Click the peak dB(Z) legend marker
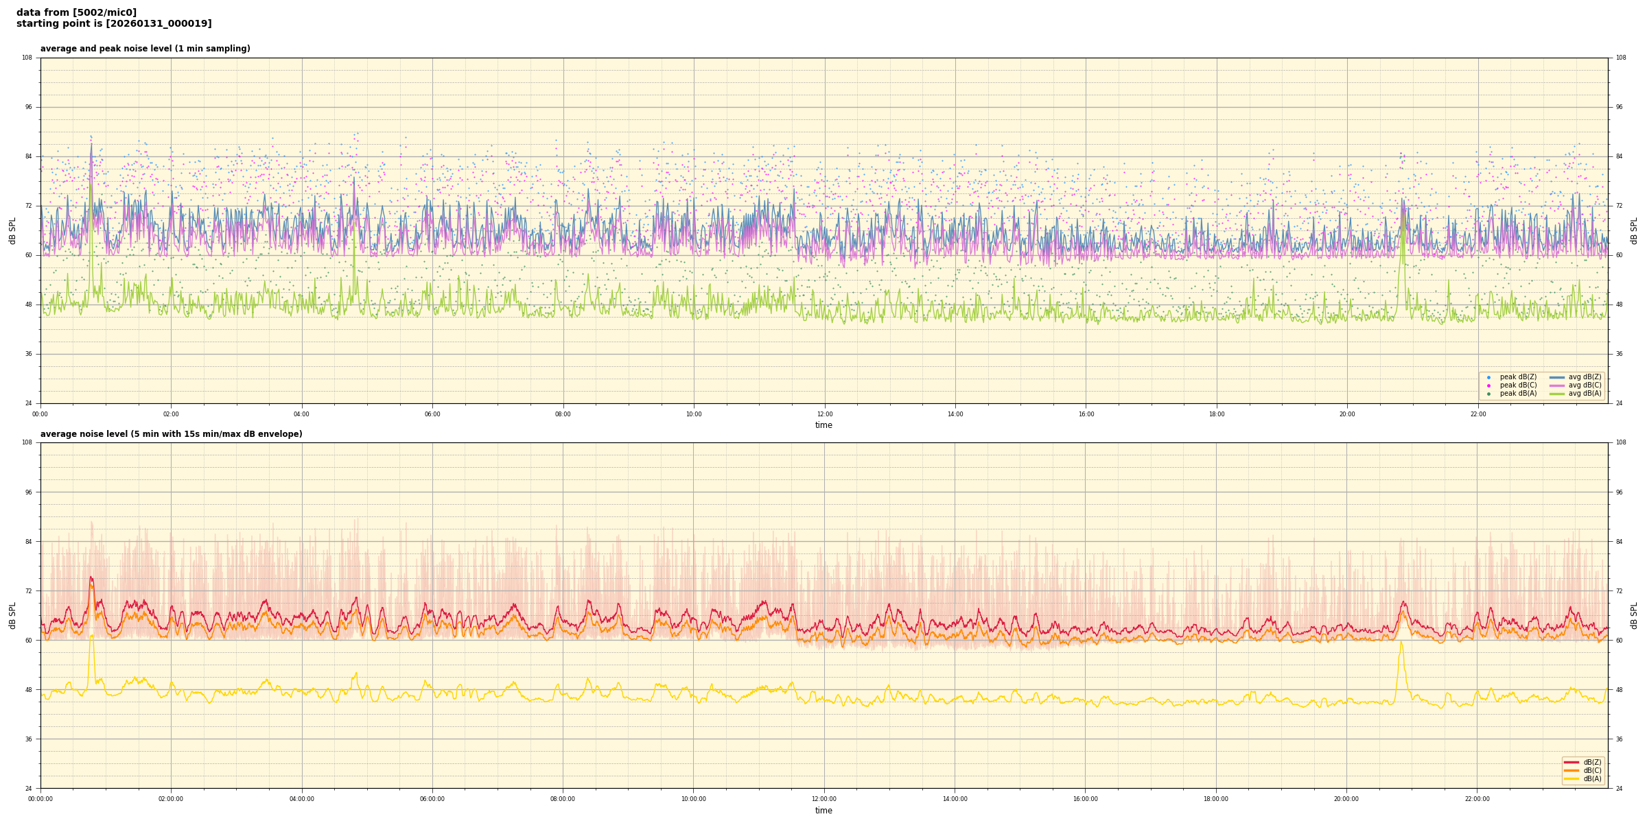 coord(1488,377)
